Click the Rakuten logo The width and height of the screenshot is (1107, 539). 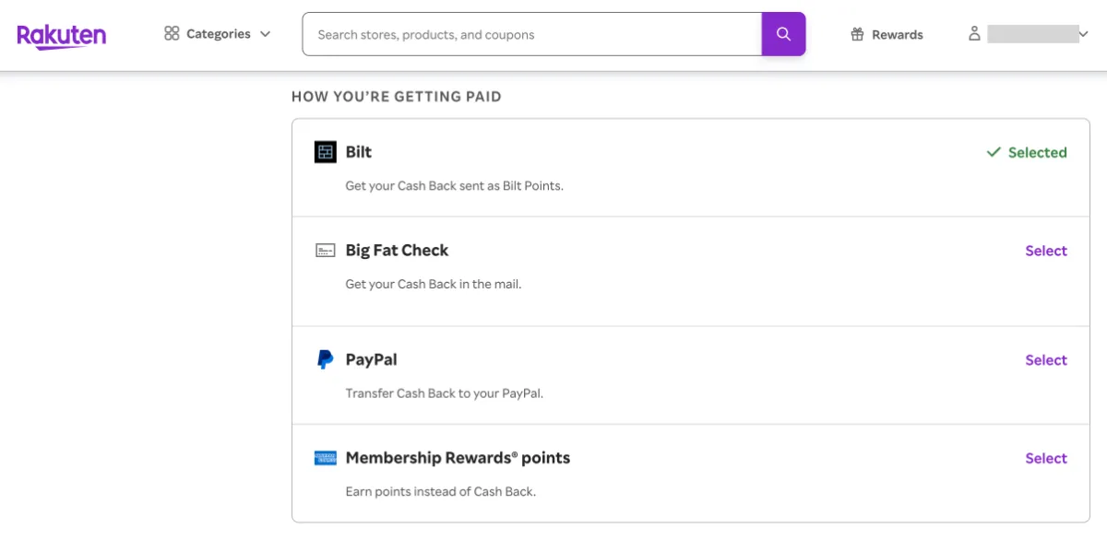point(61,35)
